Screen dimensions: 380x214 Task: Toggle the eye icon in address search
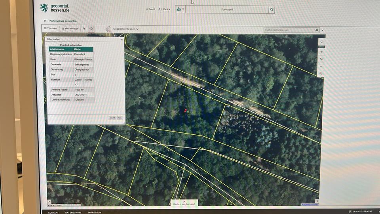[317, 30]
